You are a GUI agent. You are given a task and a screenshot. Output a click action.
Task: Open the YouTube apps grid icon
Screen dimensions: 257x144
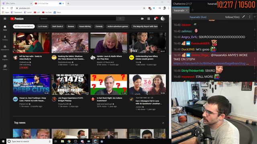click(149, 19)
